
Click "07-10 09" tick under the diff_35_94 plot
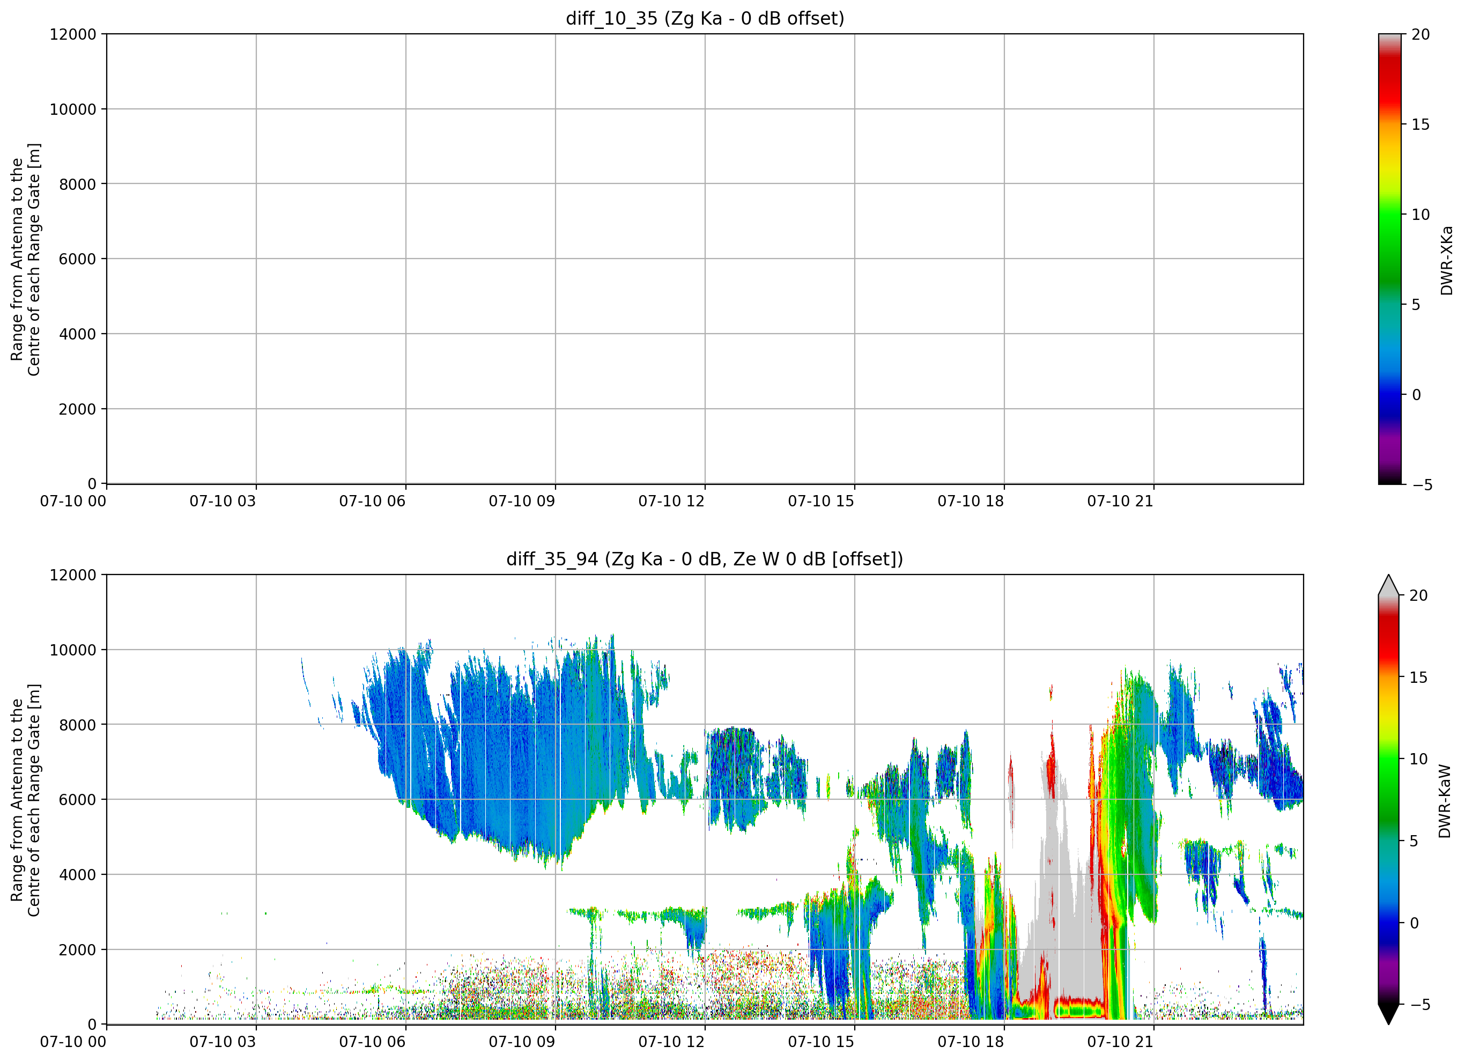pos(522,1042)
